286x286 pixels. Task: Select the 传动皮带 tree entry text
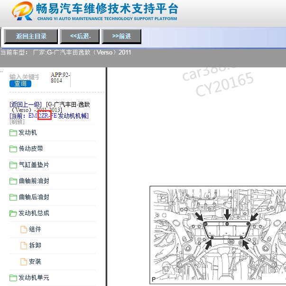coord(31,148)
